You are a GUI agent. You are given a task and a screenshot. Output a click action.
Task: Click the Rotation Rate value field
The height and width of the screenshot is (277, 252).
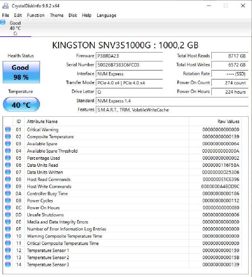point(230,74)
